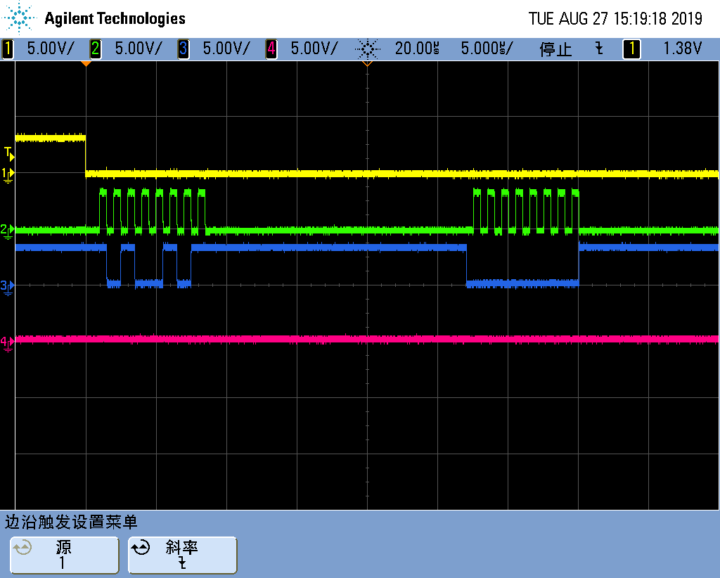
Task: Click channel 2 green ground marker on left
Action: click(6, 229)
